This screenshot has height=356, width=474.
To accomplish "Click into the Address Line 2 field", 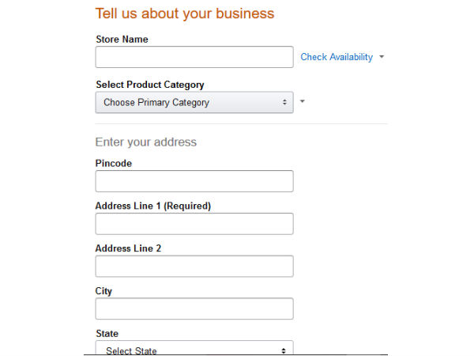I will click(194, 267).
